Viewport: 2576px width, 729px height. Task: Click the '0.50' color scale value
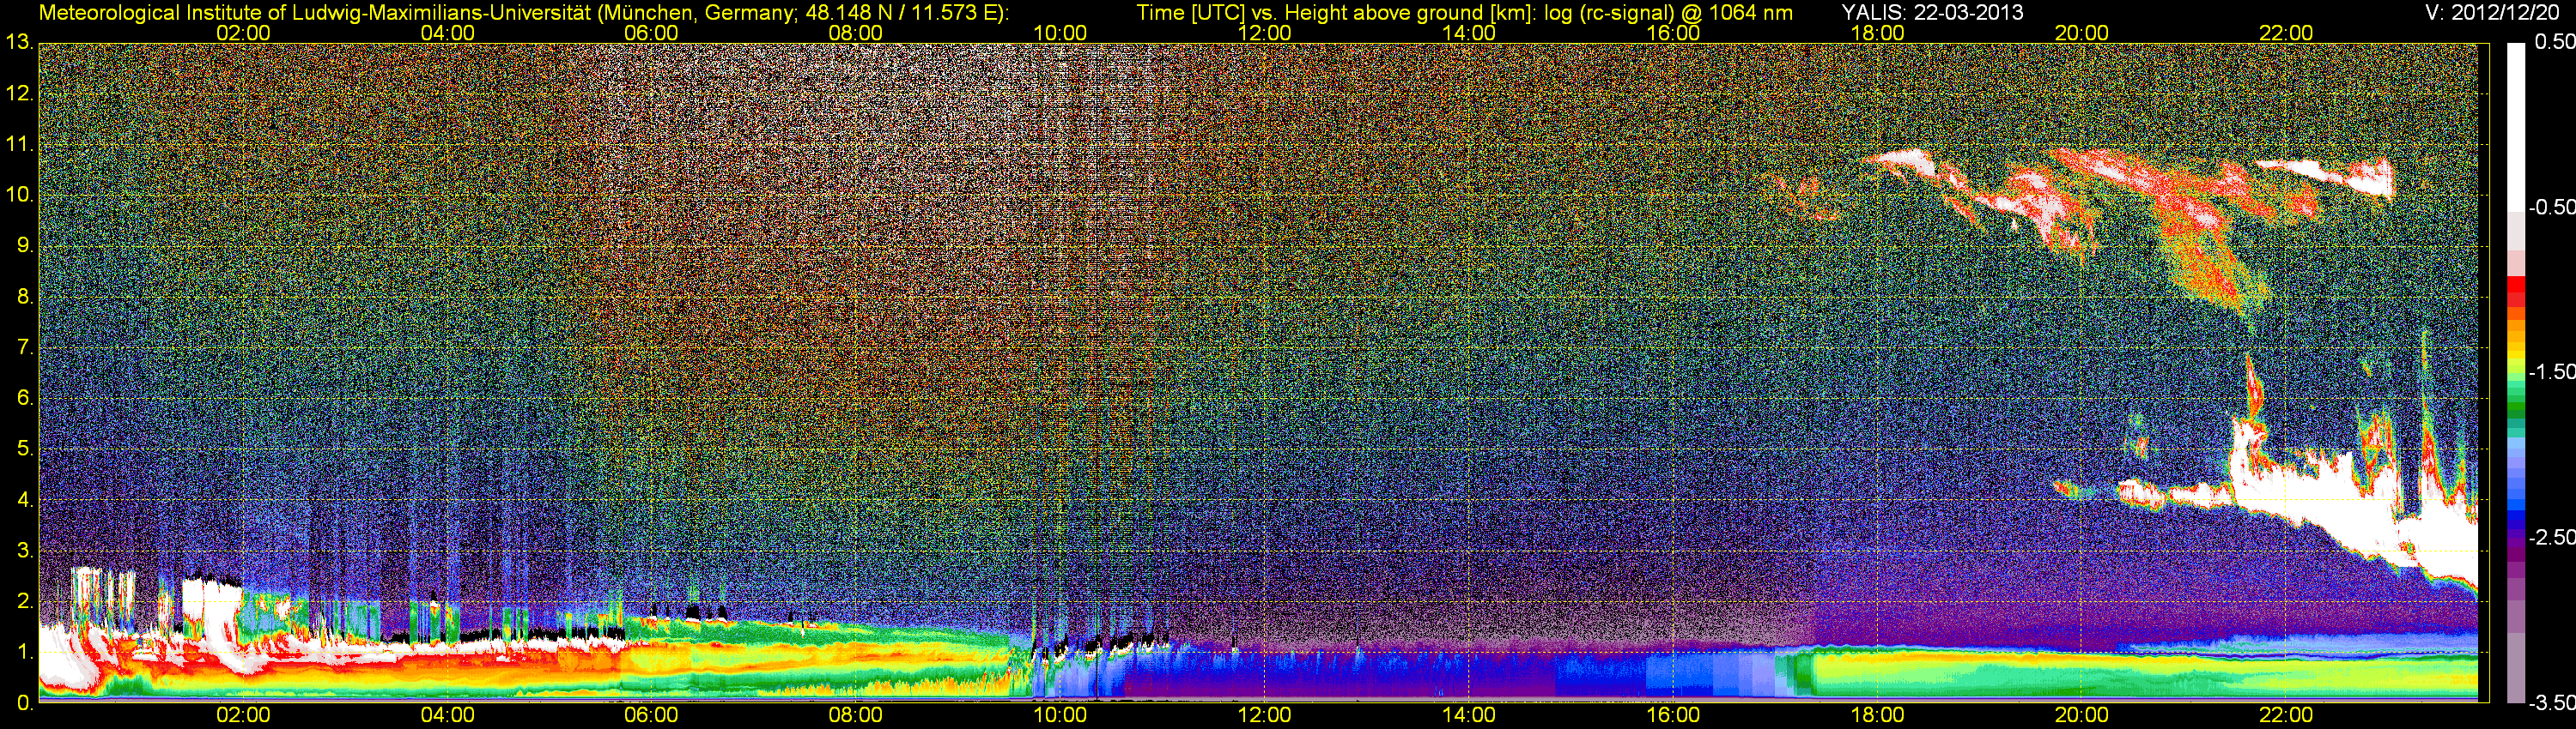[x=2554, y=42]
